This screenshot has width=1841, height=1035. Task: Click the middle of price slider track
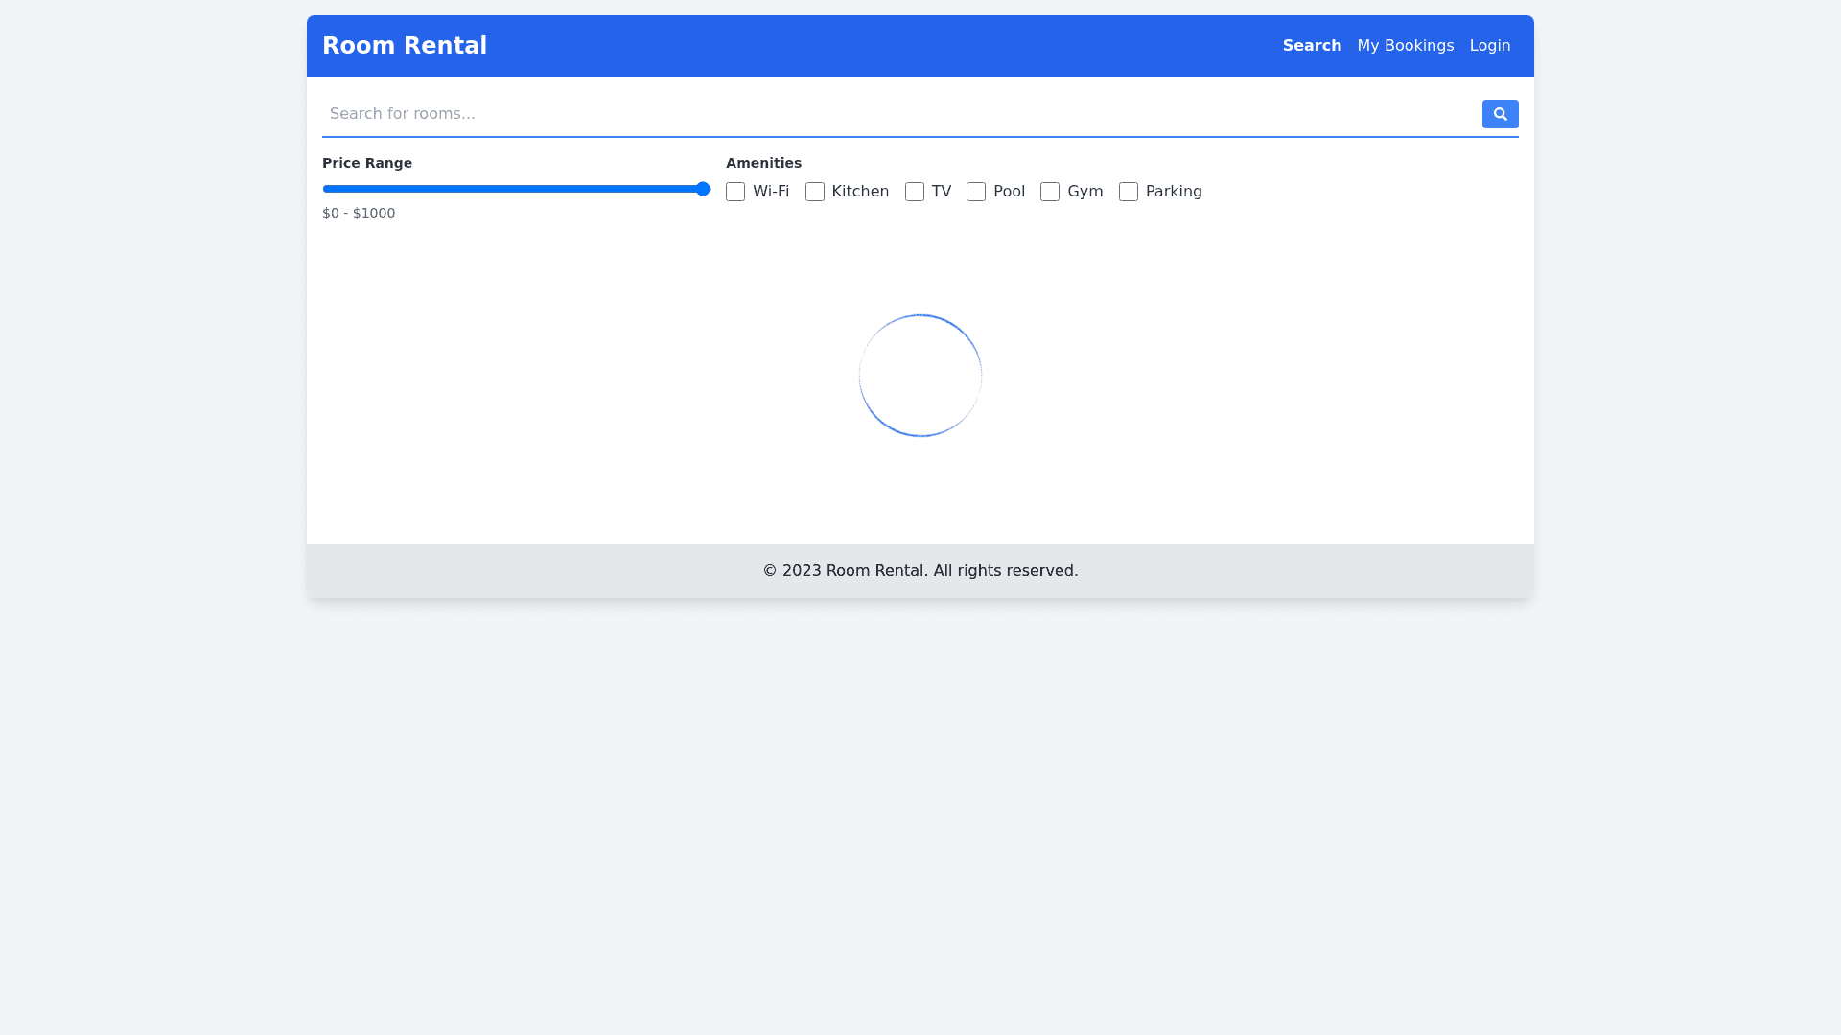pyautogui.click(x=516, y=189)
